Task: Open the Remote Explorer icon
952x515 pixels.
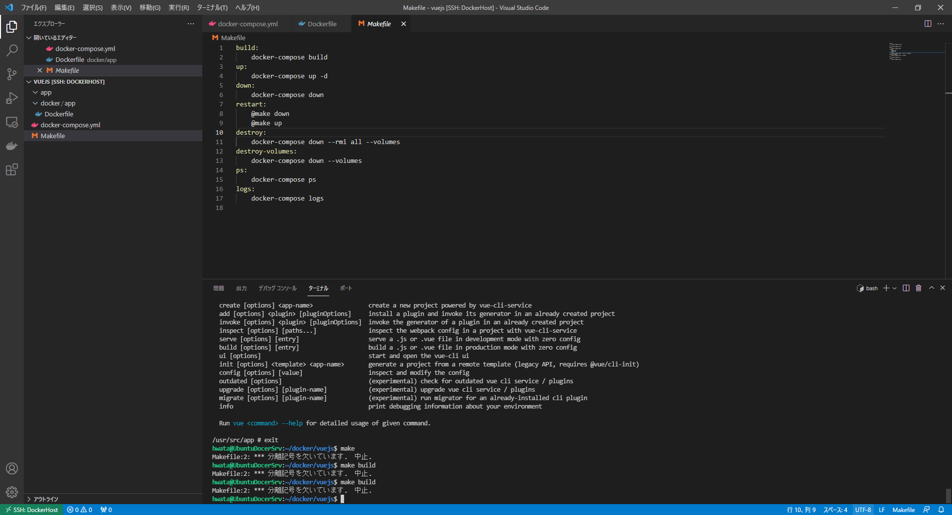Action: 12,122
